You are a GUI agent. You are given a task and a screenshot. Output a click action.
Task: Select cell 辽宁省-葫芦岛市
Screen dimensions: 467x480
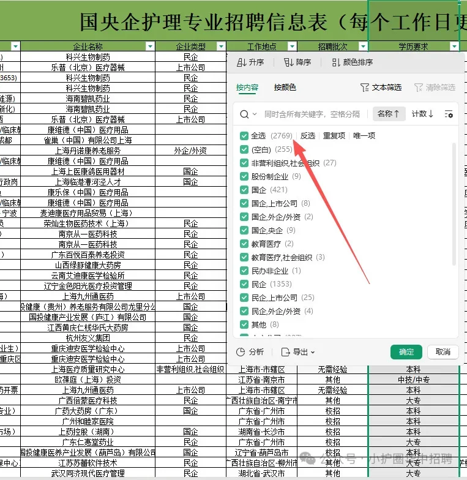click(x=261, y=452)
